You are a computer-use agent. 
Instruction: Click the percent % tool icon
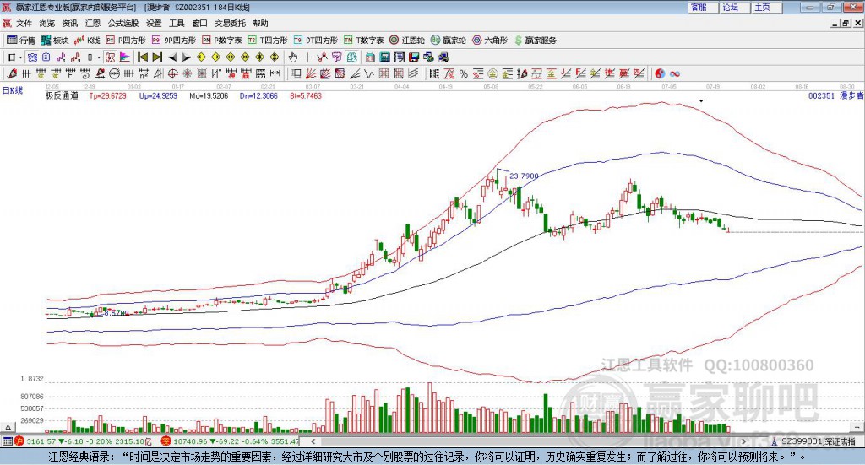pyautogui.click(x=464, y=73)
